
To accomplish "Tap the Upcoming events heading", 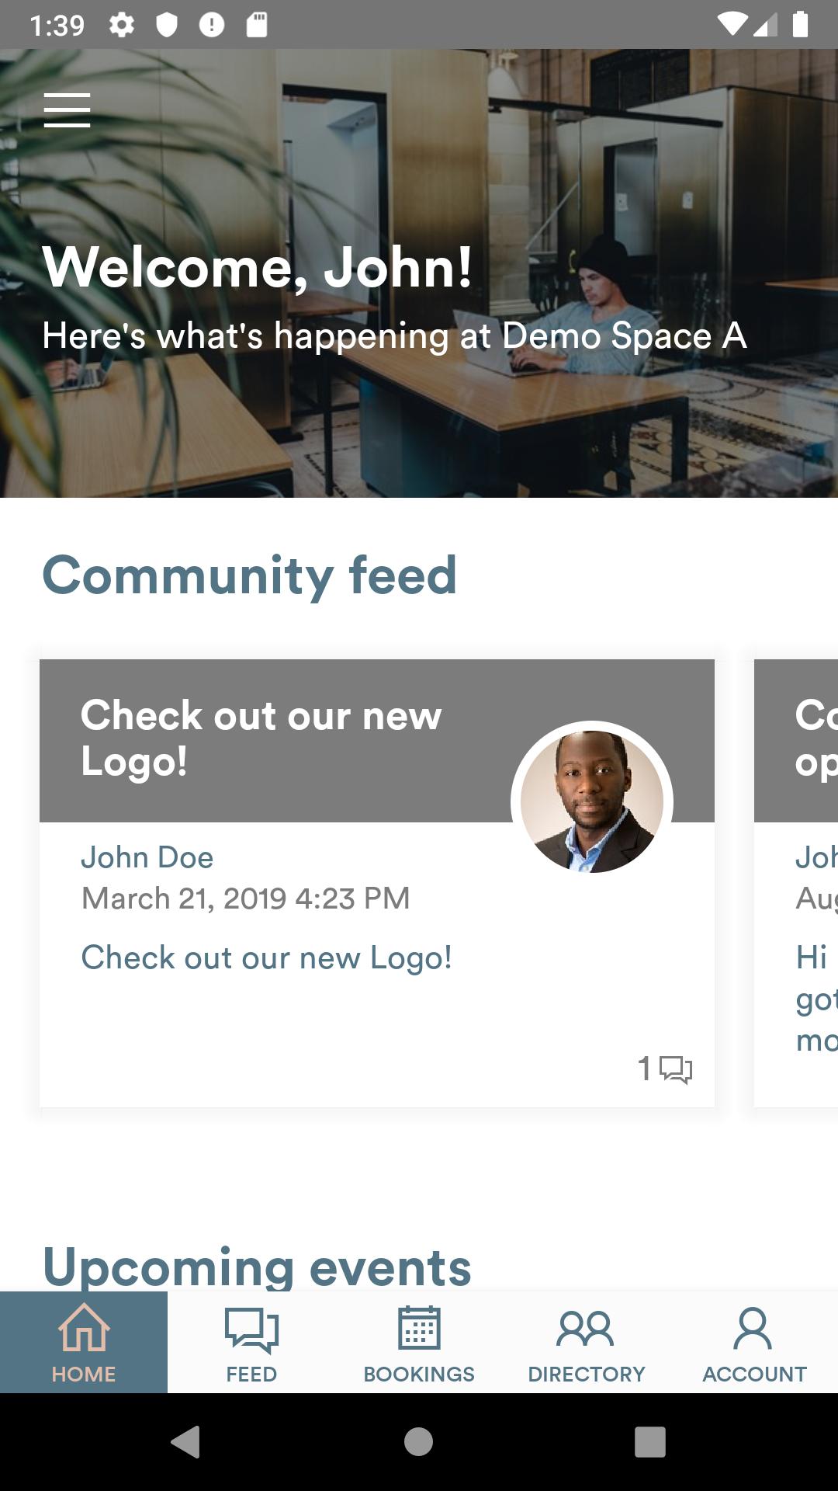I will point(257,1267).
